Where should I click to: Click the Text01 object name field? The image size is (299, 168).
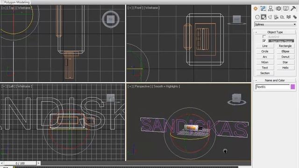click(x=272, y=87)
